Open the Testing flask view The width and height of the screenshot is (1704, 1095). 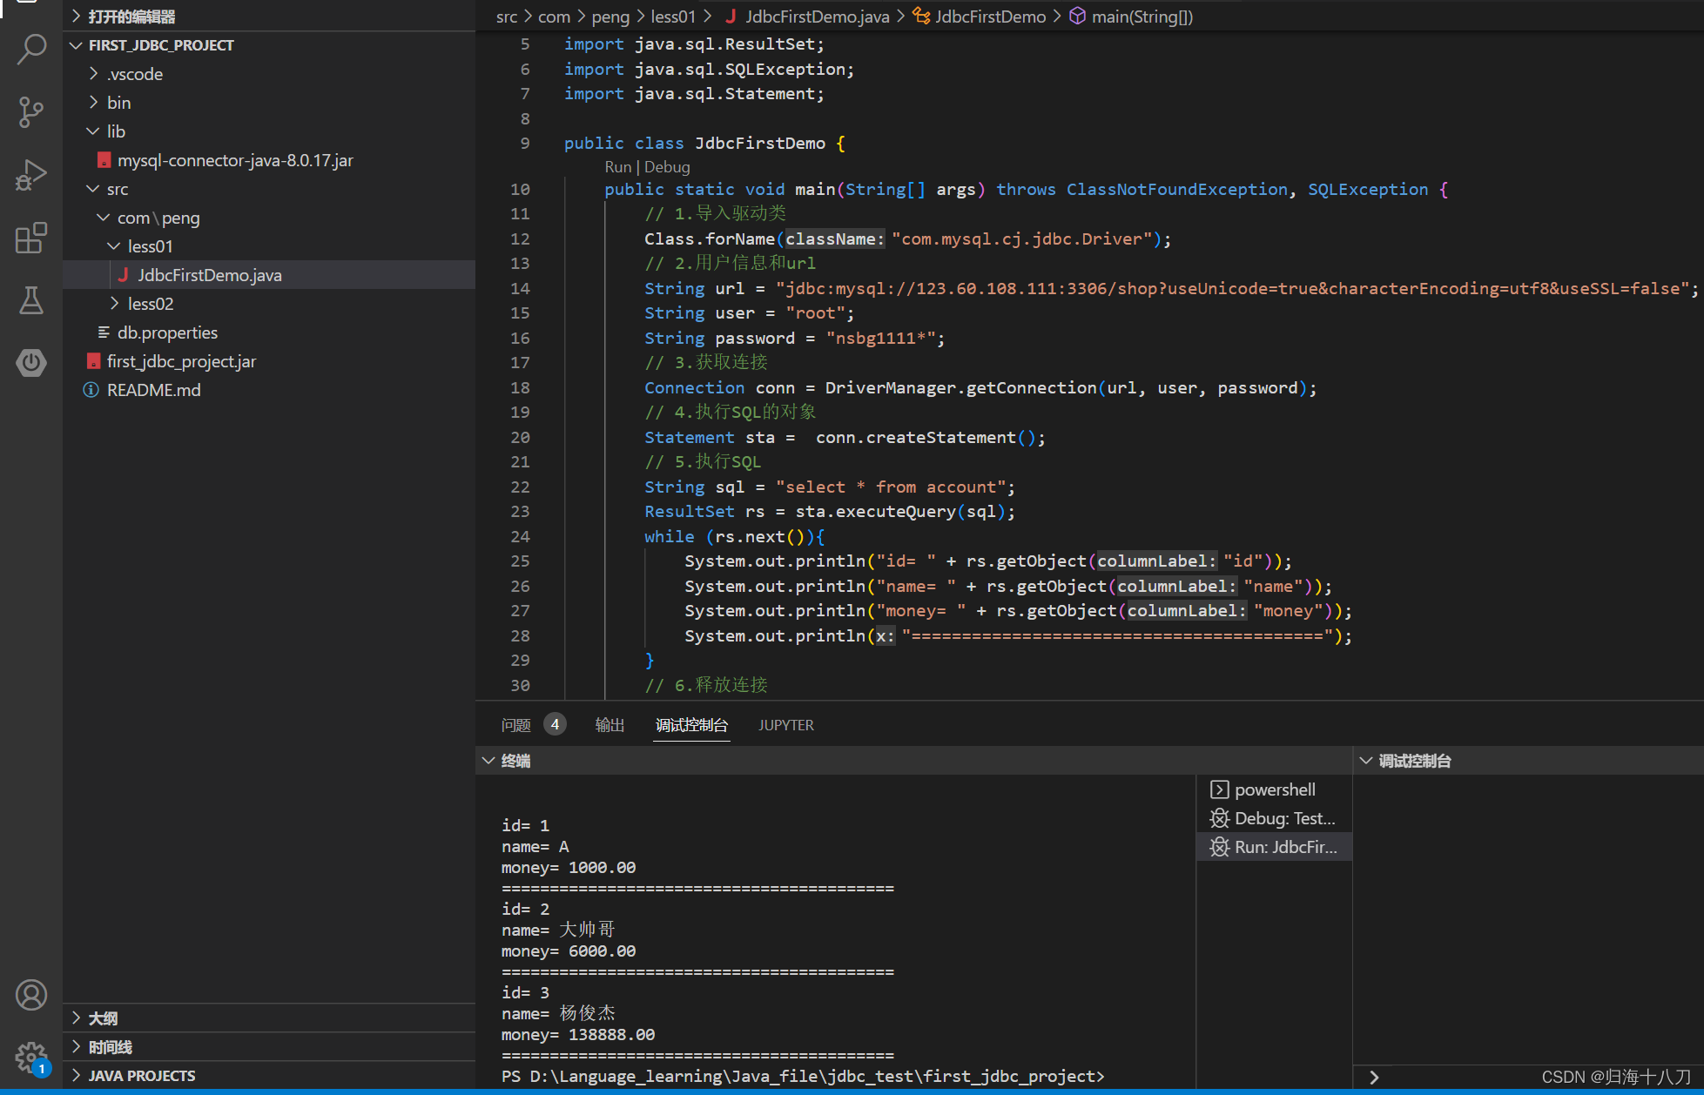31,300
